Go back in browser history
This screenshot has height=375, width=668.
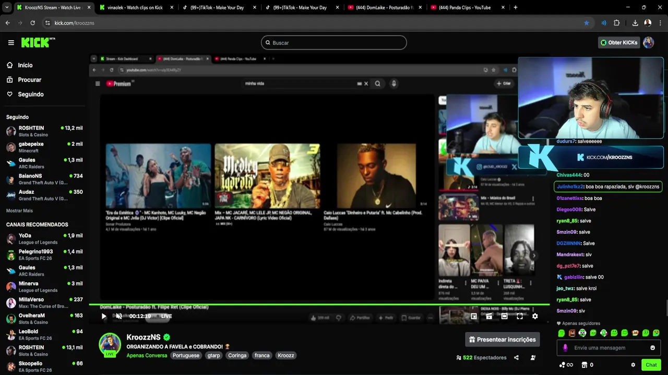(x=7, y=23)
